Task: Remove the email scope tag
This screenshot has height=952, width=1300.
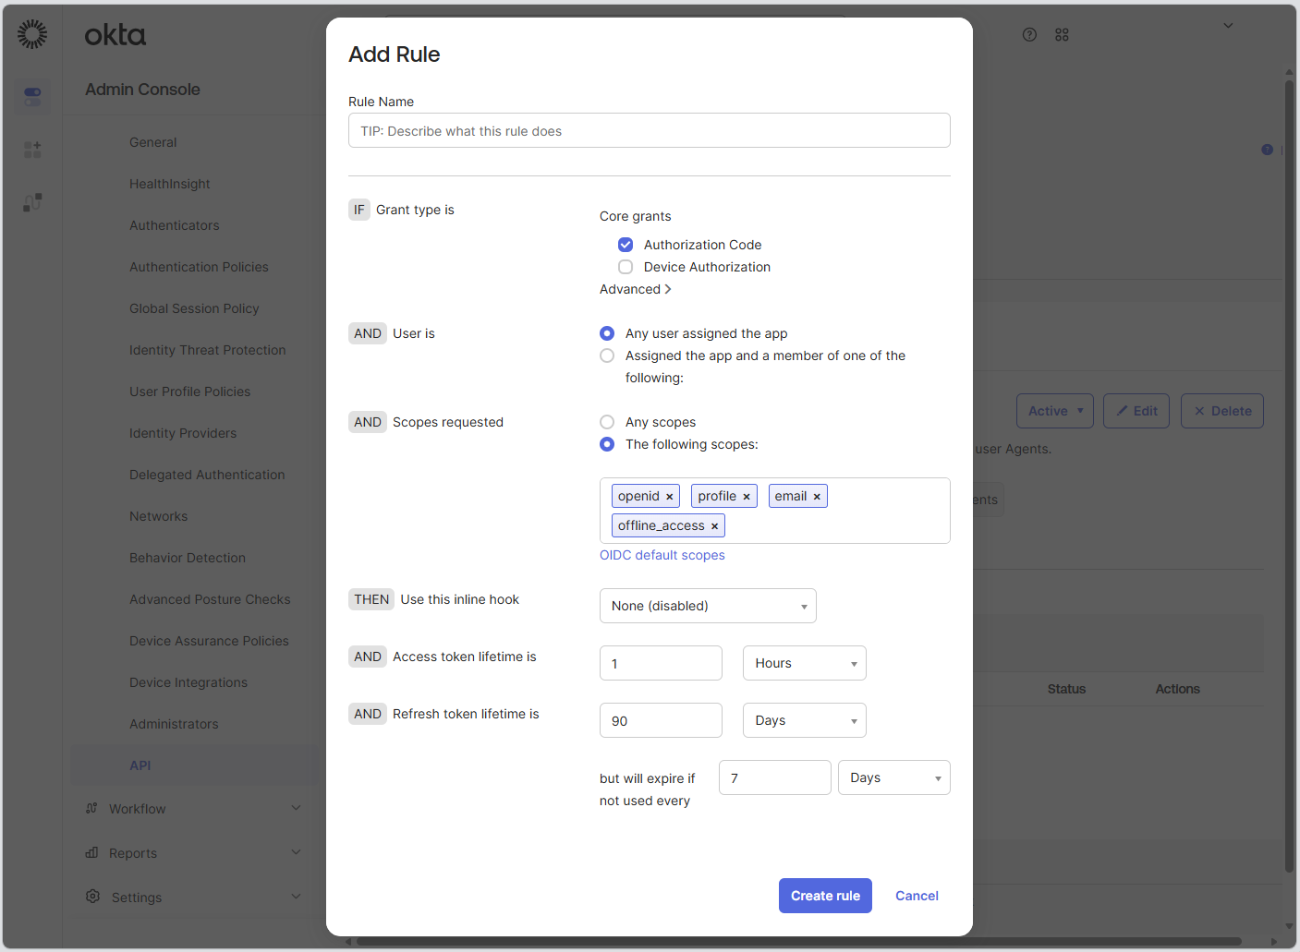Action: tap(817, 497)
